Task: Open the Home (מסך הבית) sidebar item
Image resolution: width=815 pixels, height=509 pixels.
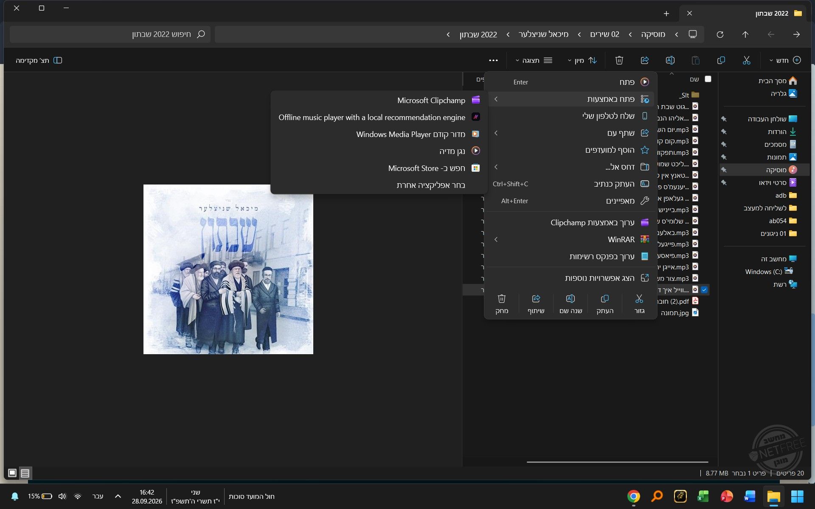Action: pos(778,81)
